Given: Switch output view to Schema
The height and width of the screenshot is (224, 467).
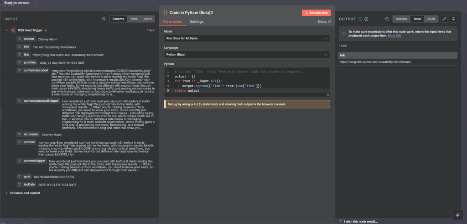Looking at the screenshot, I should (x=401, y=19).
